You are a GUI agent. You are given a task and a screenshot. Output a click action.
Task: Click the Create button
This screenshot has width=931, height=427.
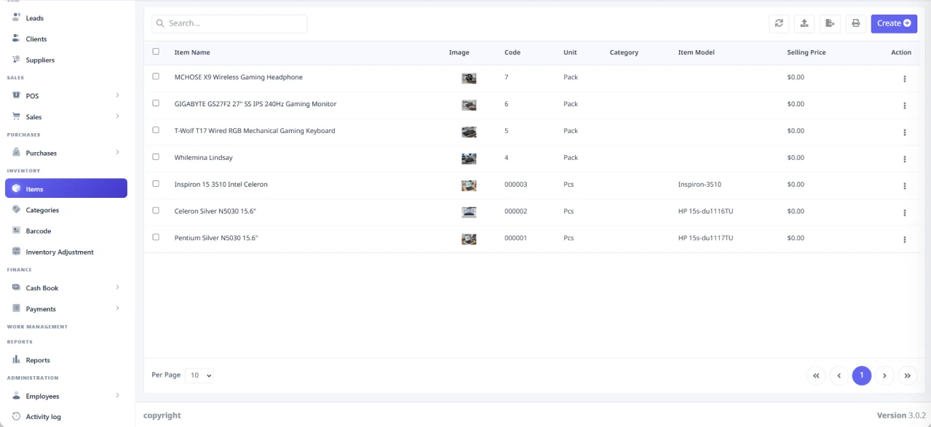(894, 23)
